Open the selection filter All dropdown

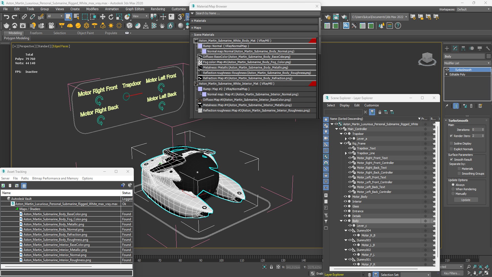coord(55,16)
